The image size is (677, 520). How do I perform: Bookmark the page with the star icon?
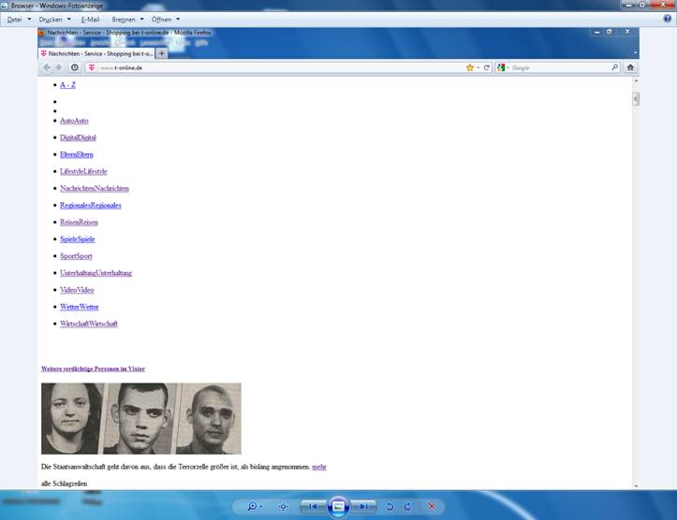[x=470, y=67]
